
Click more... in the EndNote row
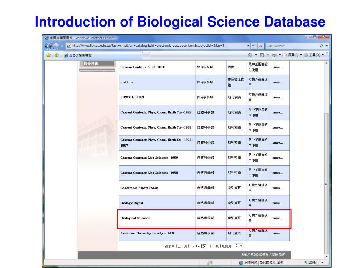tap(278, 82)
